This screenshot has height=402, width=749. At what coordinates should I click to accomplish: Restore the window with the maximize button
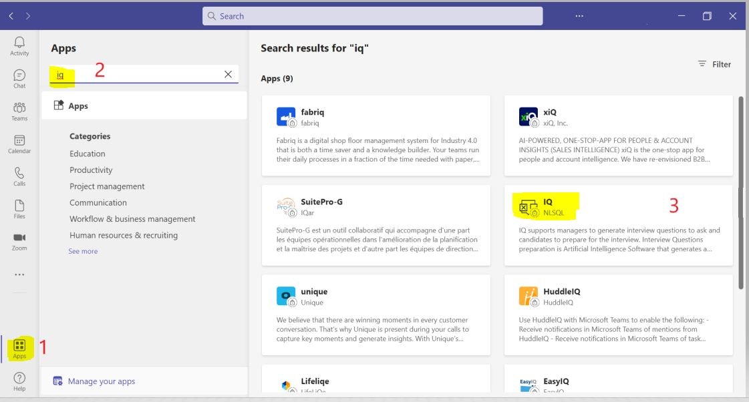click(707, 16)
